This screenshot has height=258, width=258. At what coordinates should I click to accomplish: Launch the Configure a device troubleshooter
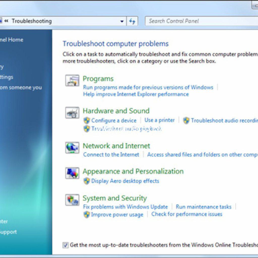tap(114, 120)
